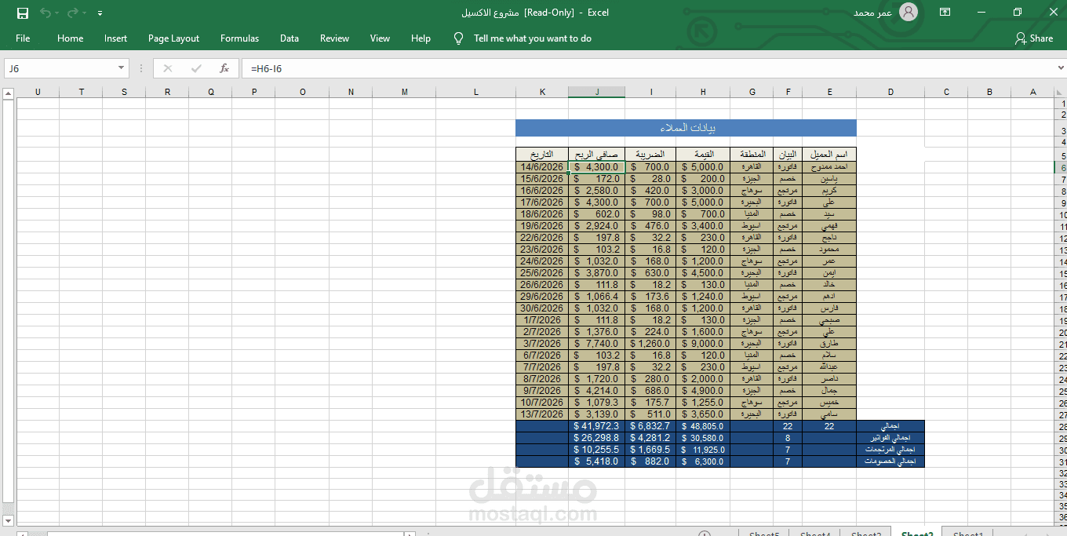Screen dimensions: 1067x536
Task: Click the Tell me what you want search box
Action: (533, 38)
